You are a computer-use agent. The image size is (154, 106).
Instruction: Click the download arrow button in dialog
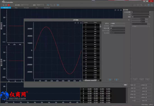point(116,80)
